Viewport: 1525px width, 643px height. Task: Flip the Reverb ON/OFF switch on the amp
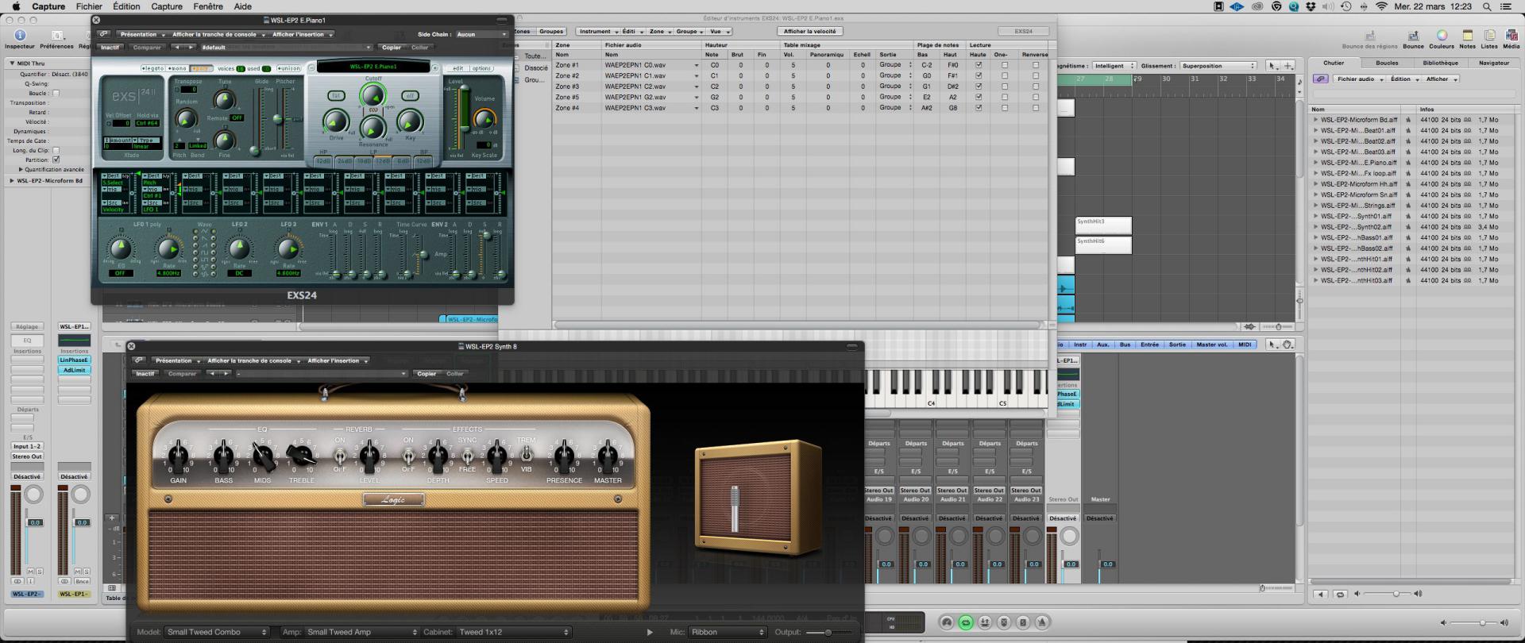(x=340, y=456)
